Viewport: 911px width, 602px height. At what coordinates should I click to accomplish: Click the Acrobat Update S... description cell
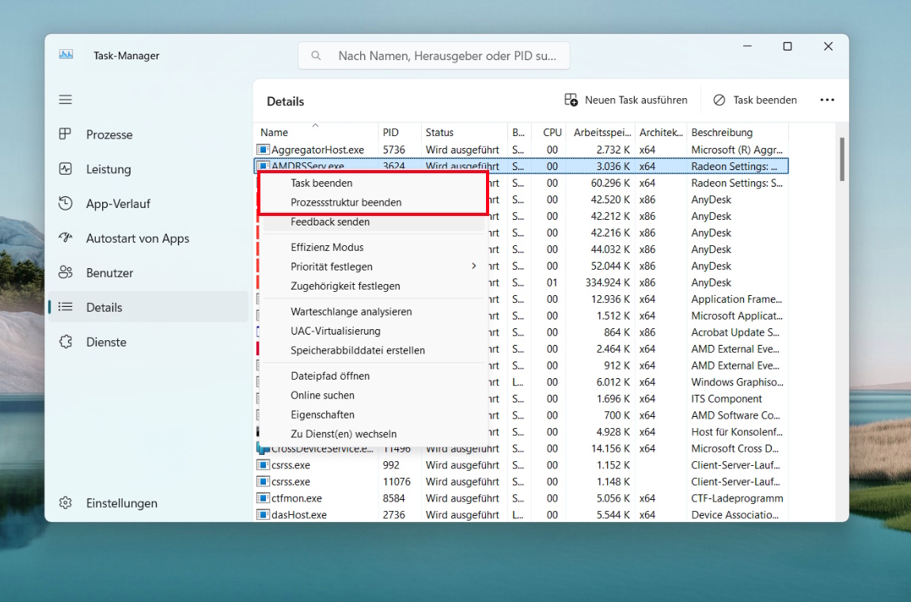[x=735, y=332]
